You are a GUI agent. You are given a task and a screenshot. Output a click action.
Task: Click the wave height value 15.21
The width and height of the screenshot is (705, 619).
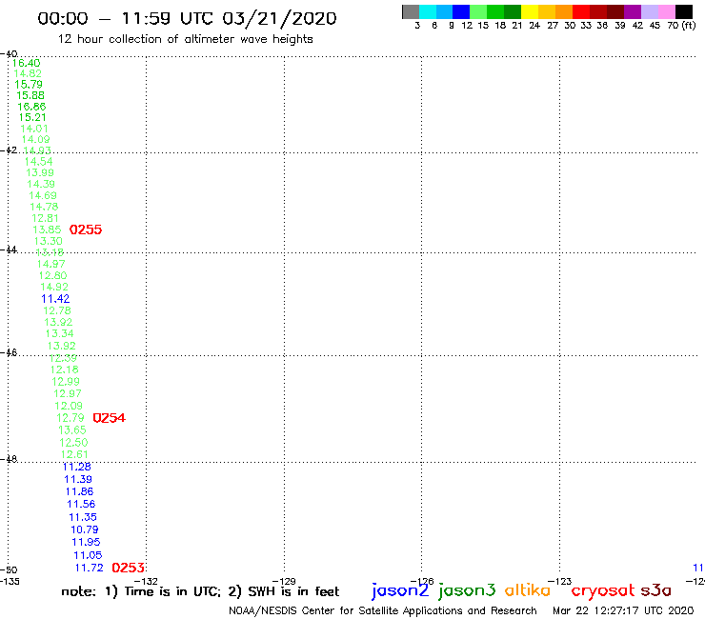click(32, 117)
